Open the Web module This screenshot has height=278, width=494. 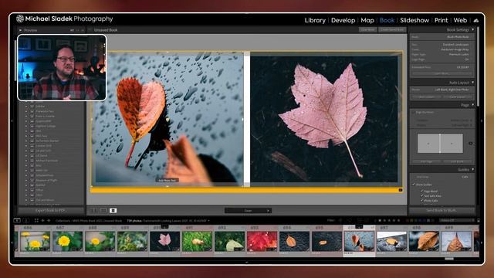460,20
